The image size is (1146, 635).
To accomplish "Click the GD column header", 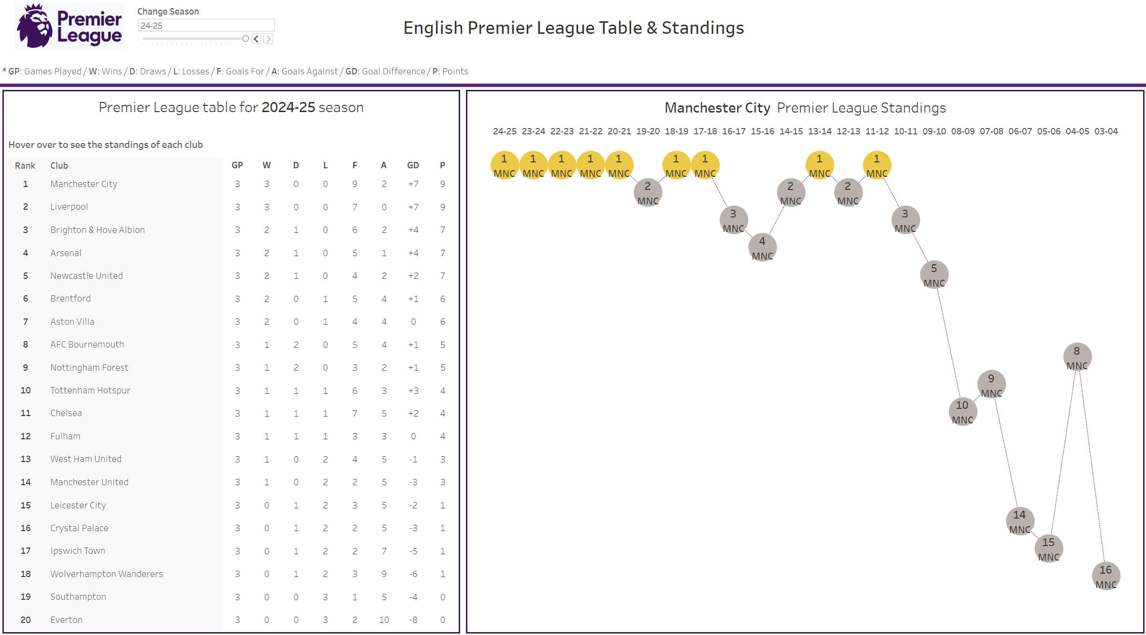I will tap(413, 165).
